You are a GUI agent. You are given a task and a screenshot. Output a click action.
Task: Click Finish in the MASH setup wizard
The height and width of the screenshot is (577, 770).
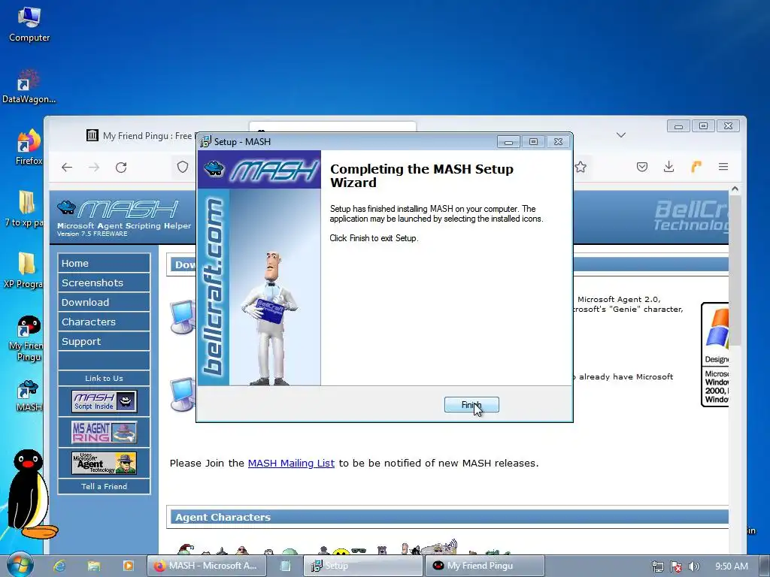point(471,405)
